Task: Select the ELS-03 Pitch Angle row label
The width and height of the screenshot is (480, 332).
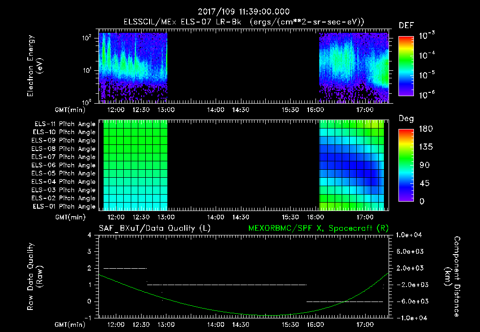Action: point(64,190)
